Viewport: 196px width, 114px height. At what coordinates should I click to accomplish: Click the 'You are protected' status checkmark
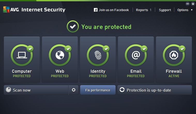pyautogui.click(x=73, y=27)
